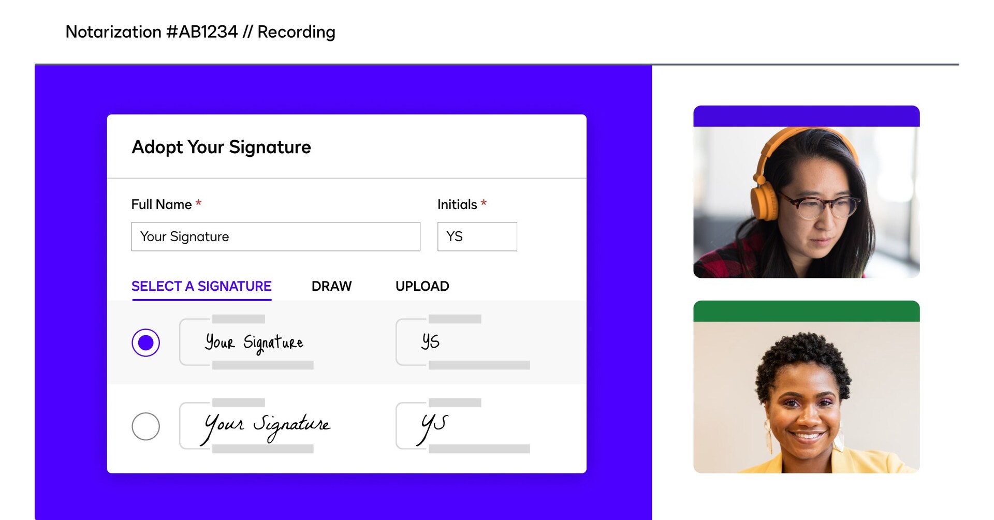The height and width of the screenshot is (520, 994).
Task: Select the second cursive signature radio button
Action: [x=145, y=426]
